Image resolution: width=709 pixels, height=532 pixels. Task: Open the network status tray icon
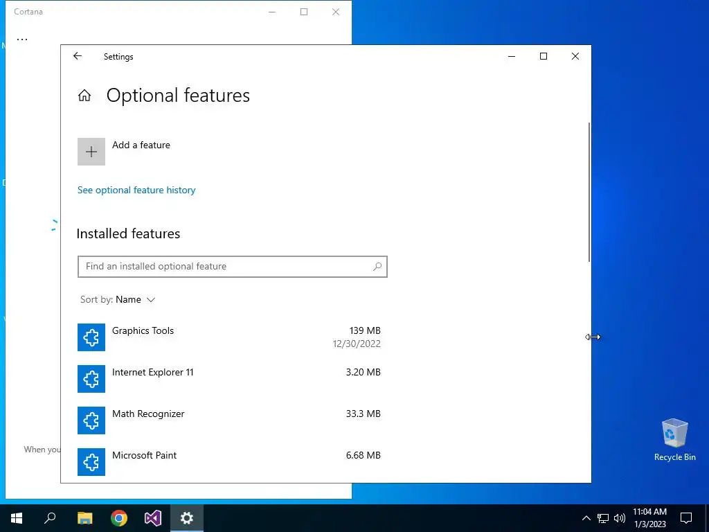pyautogui.click(x=603, y=518)
